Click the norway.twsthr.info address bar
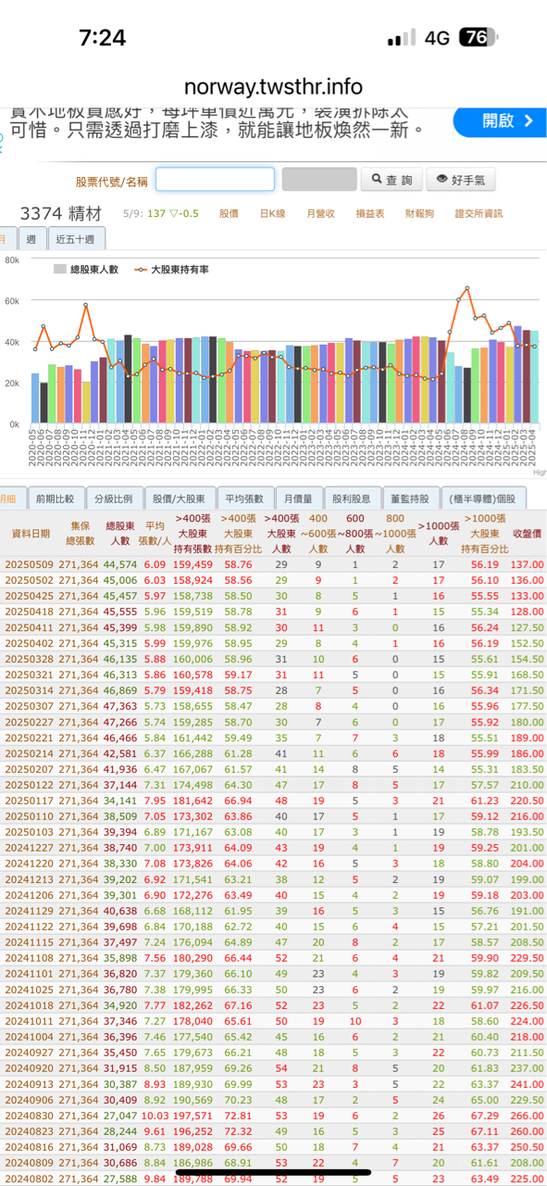This screenshot has width=547, height=1186. [273, 86]
